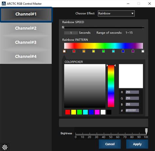Viewport: 155px width, 151px height.
Task: Click the B value field
Action: click(132, 104)
